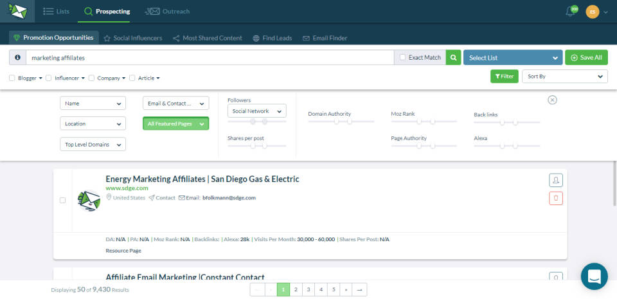
Task: Enable the Exact Match checkbox
Action: (402, 58)
